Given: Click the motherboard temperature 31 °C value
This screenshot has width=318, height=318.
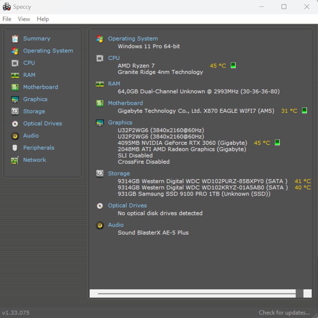Looking at the screenshot, I should [289, 111].
